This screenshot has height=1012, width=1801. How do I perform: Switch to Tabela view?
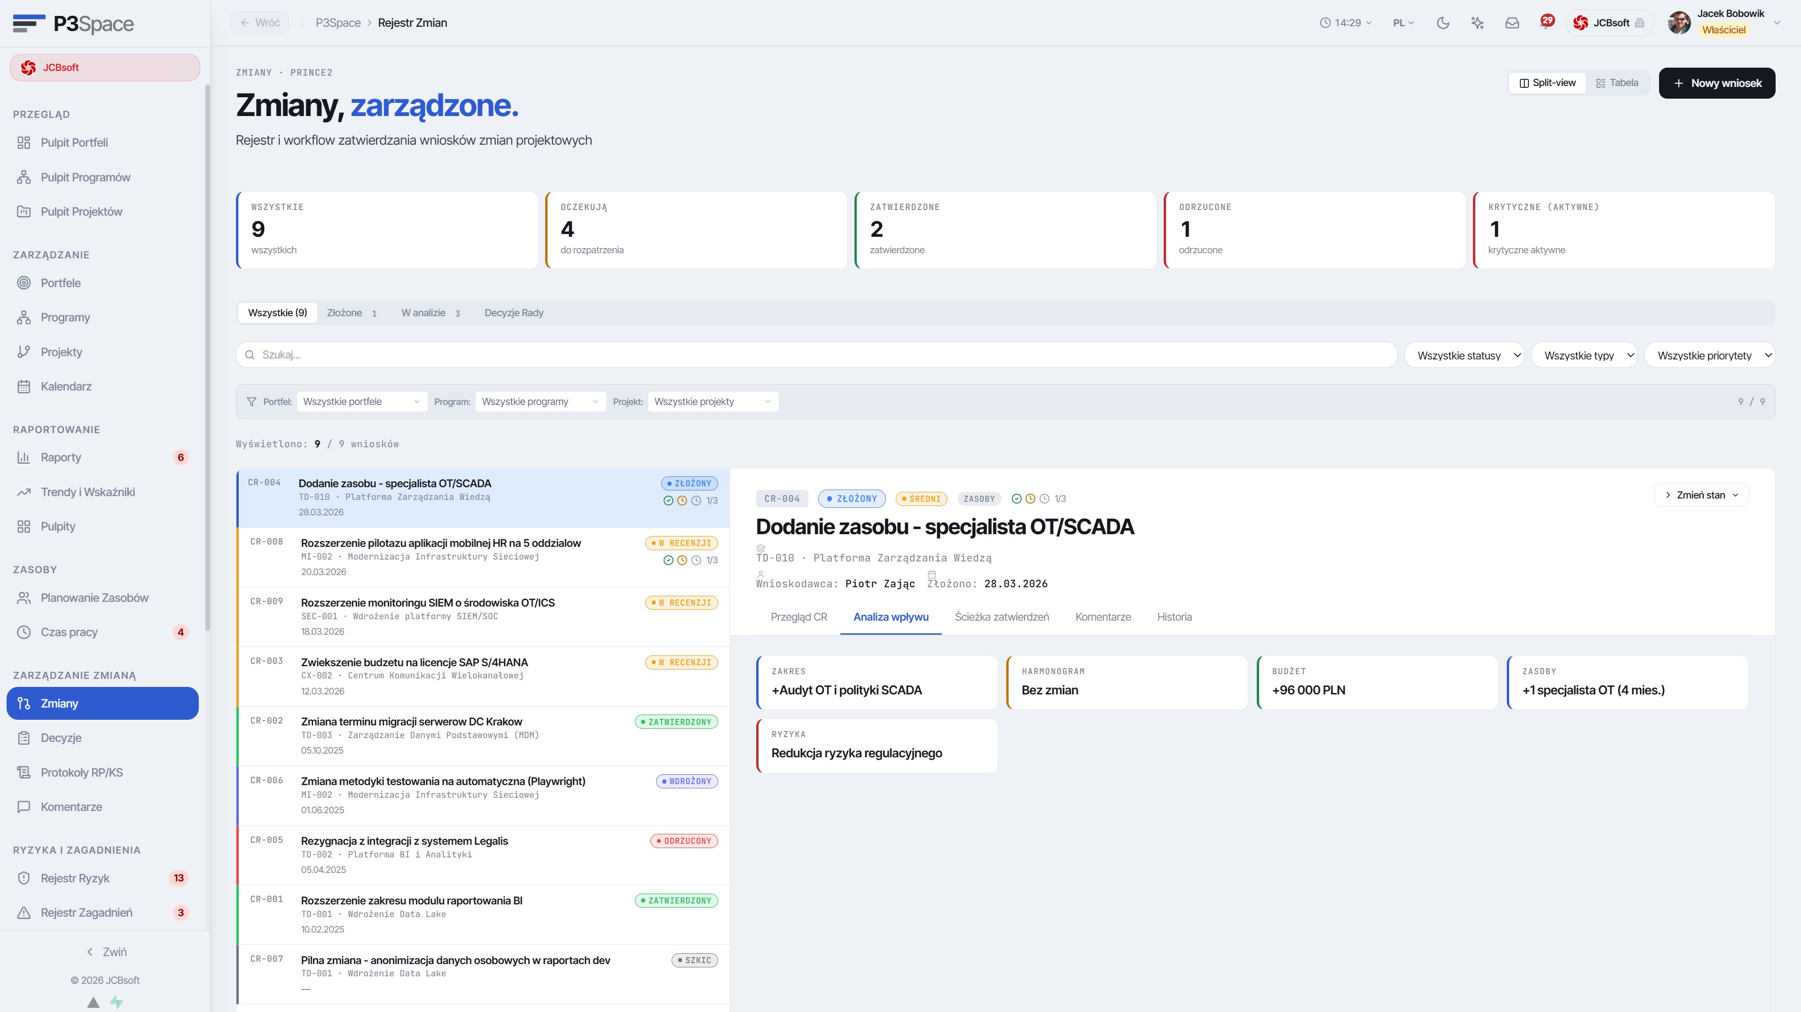1617,83
